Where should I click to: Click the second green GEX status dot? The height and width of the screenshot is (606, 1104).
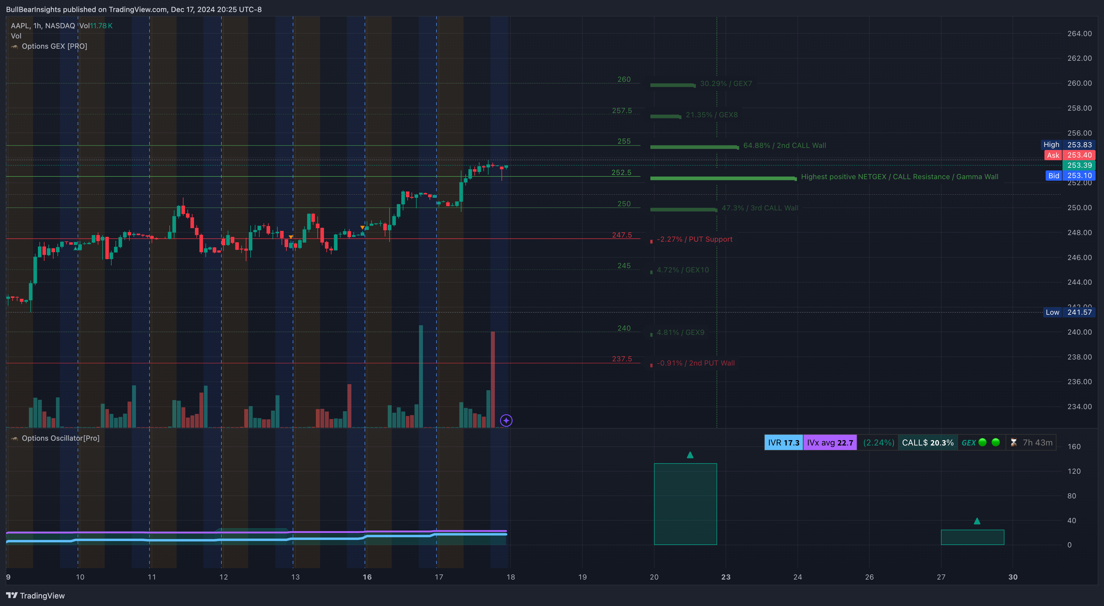coord(996,442)
